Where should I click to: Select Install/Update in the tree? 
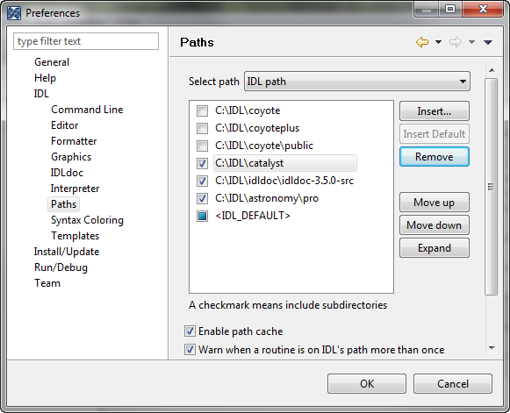coord(67,252)
